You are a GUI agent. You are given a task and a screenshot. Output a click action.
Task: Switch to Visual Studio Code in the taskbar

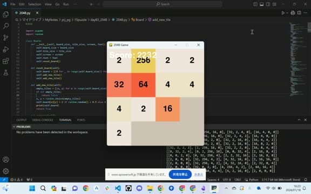(x=118, y=188)
